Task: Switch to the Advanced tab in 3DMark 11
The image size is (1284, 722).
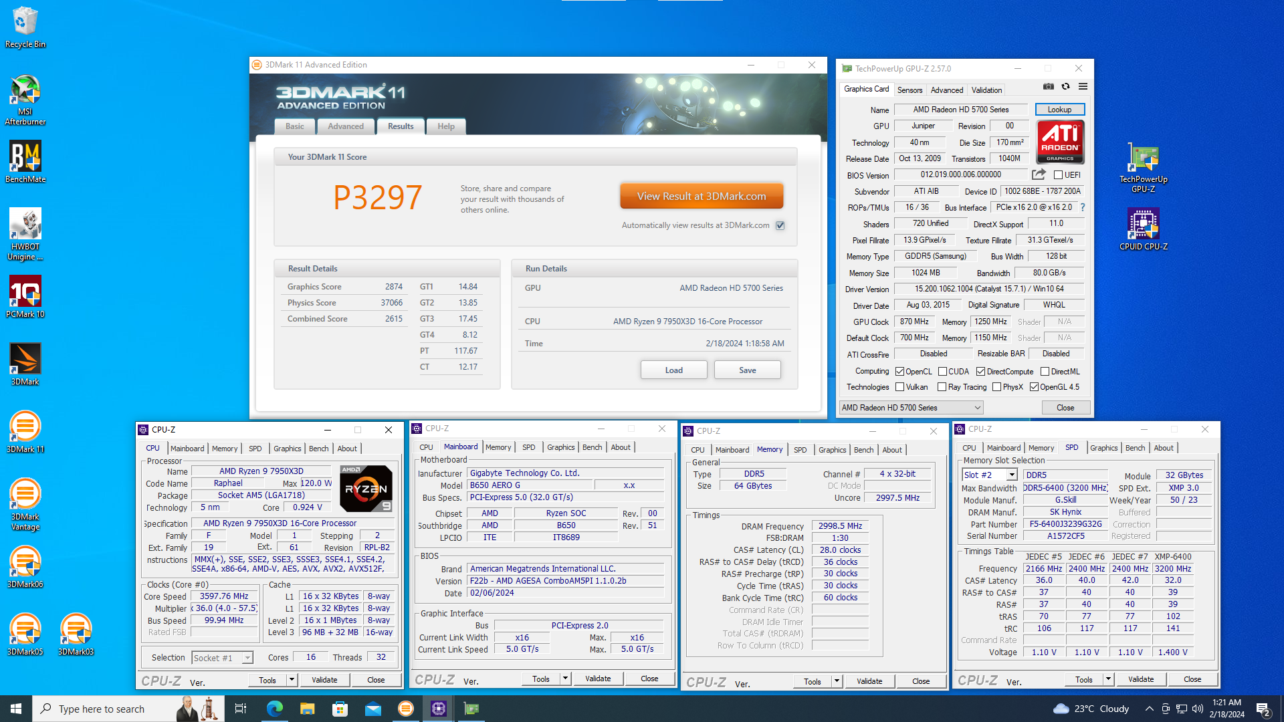Action: 346,126
